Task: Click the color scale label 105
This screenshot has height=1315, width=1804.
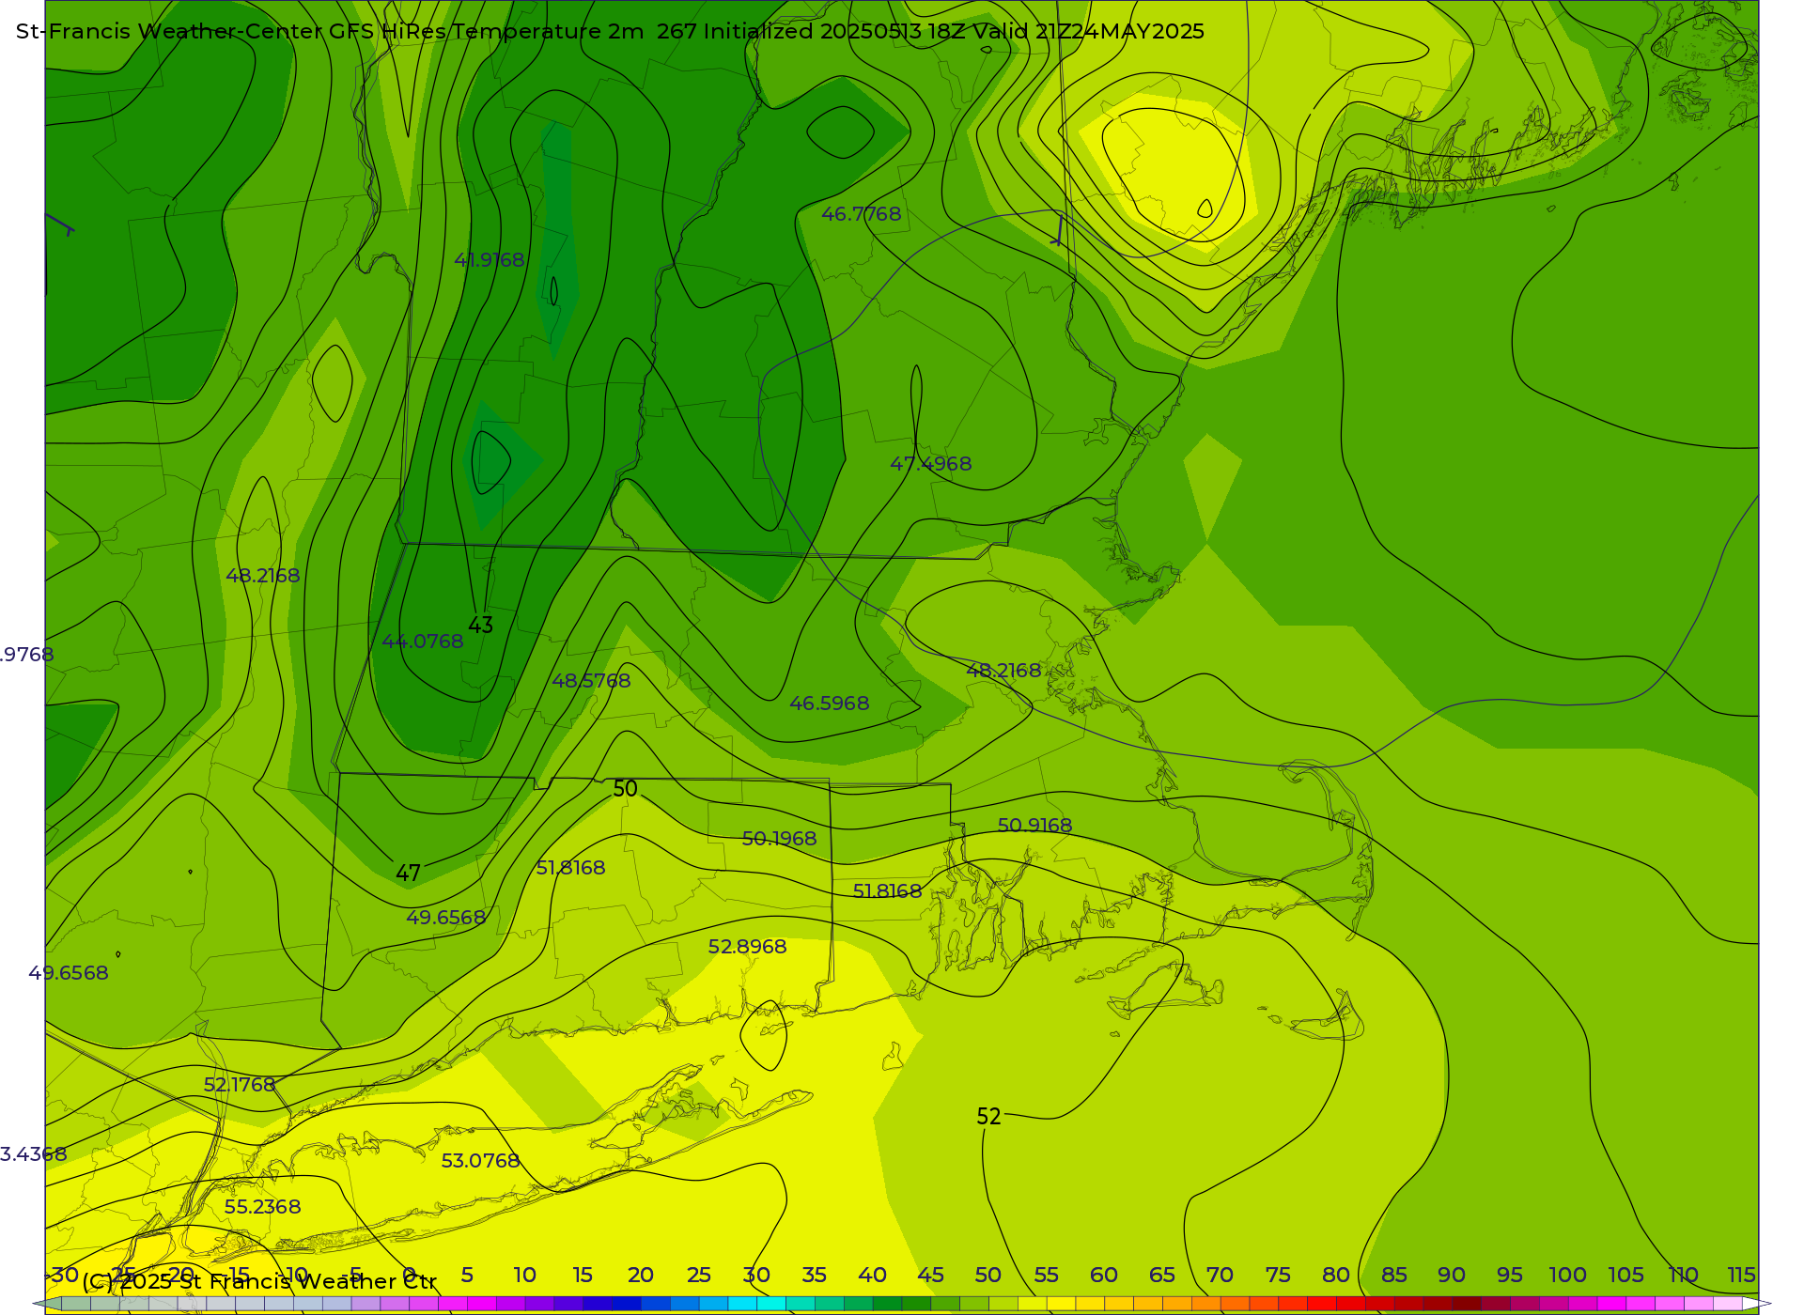Action: [1625, 1276]
